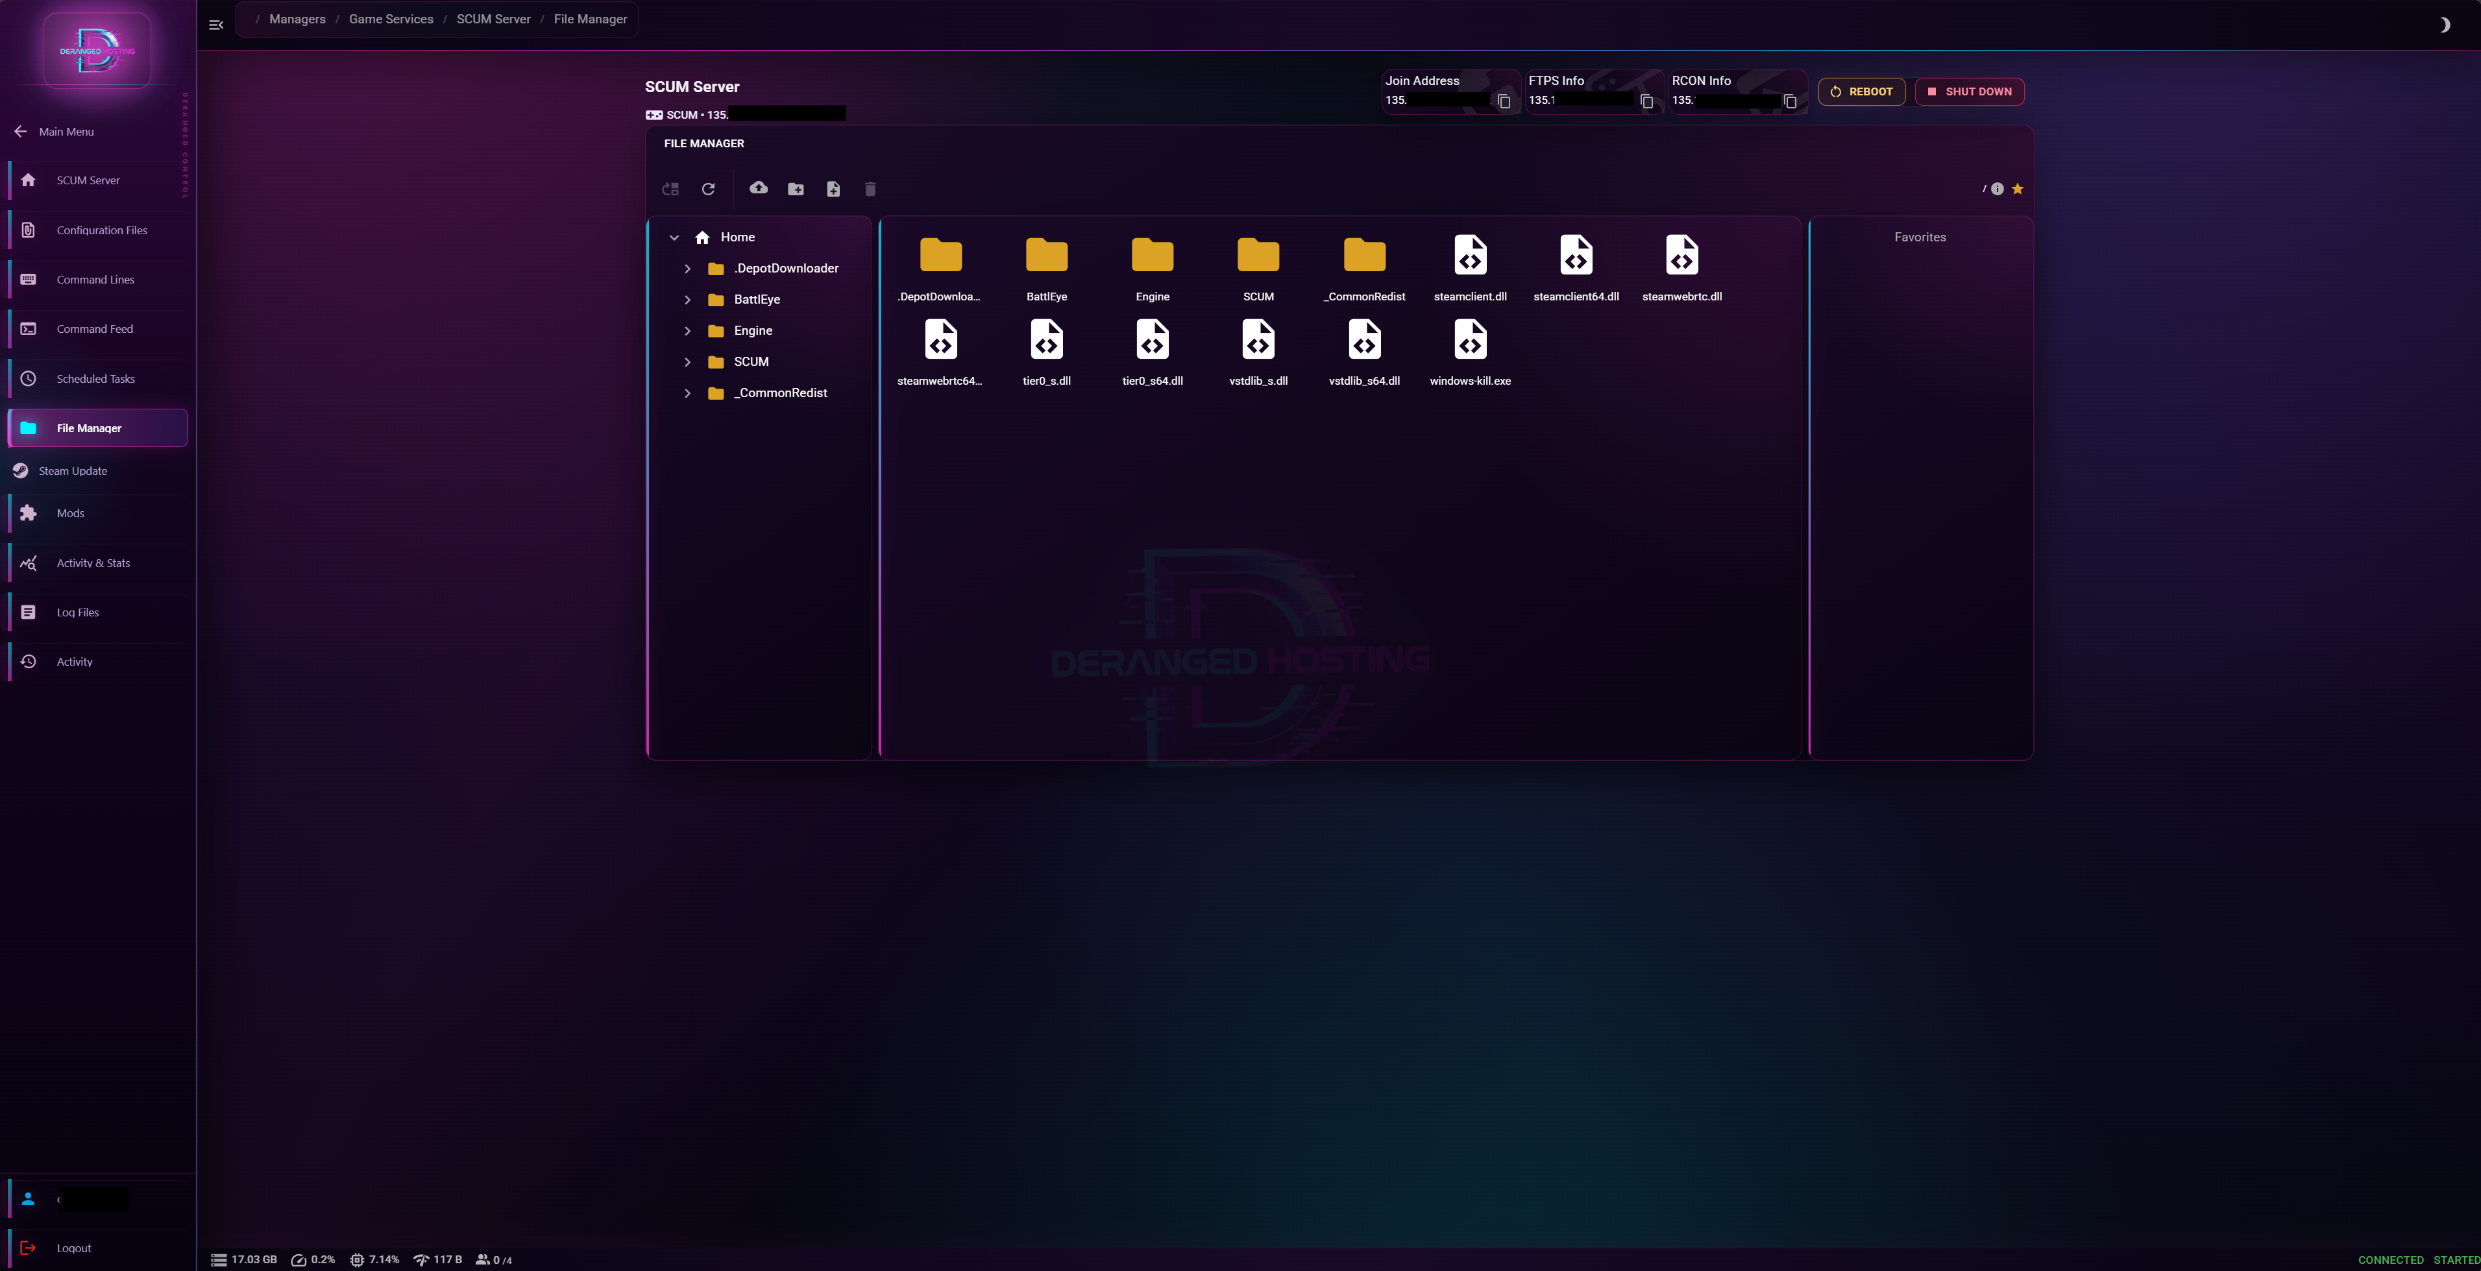
Task: Open Scheduled Tasks section
Action: [x=97, y=378]
